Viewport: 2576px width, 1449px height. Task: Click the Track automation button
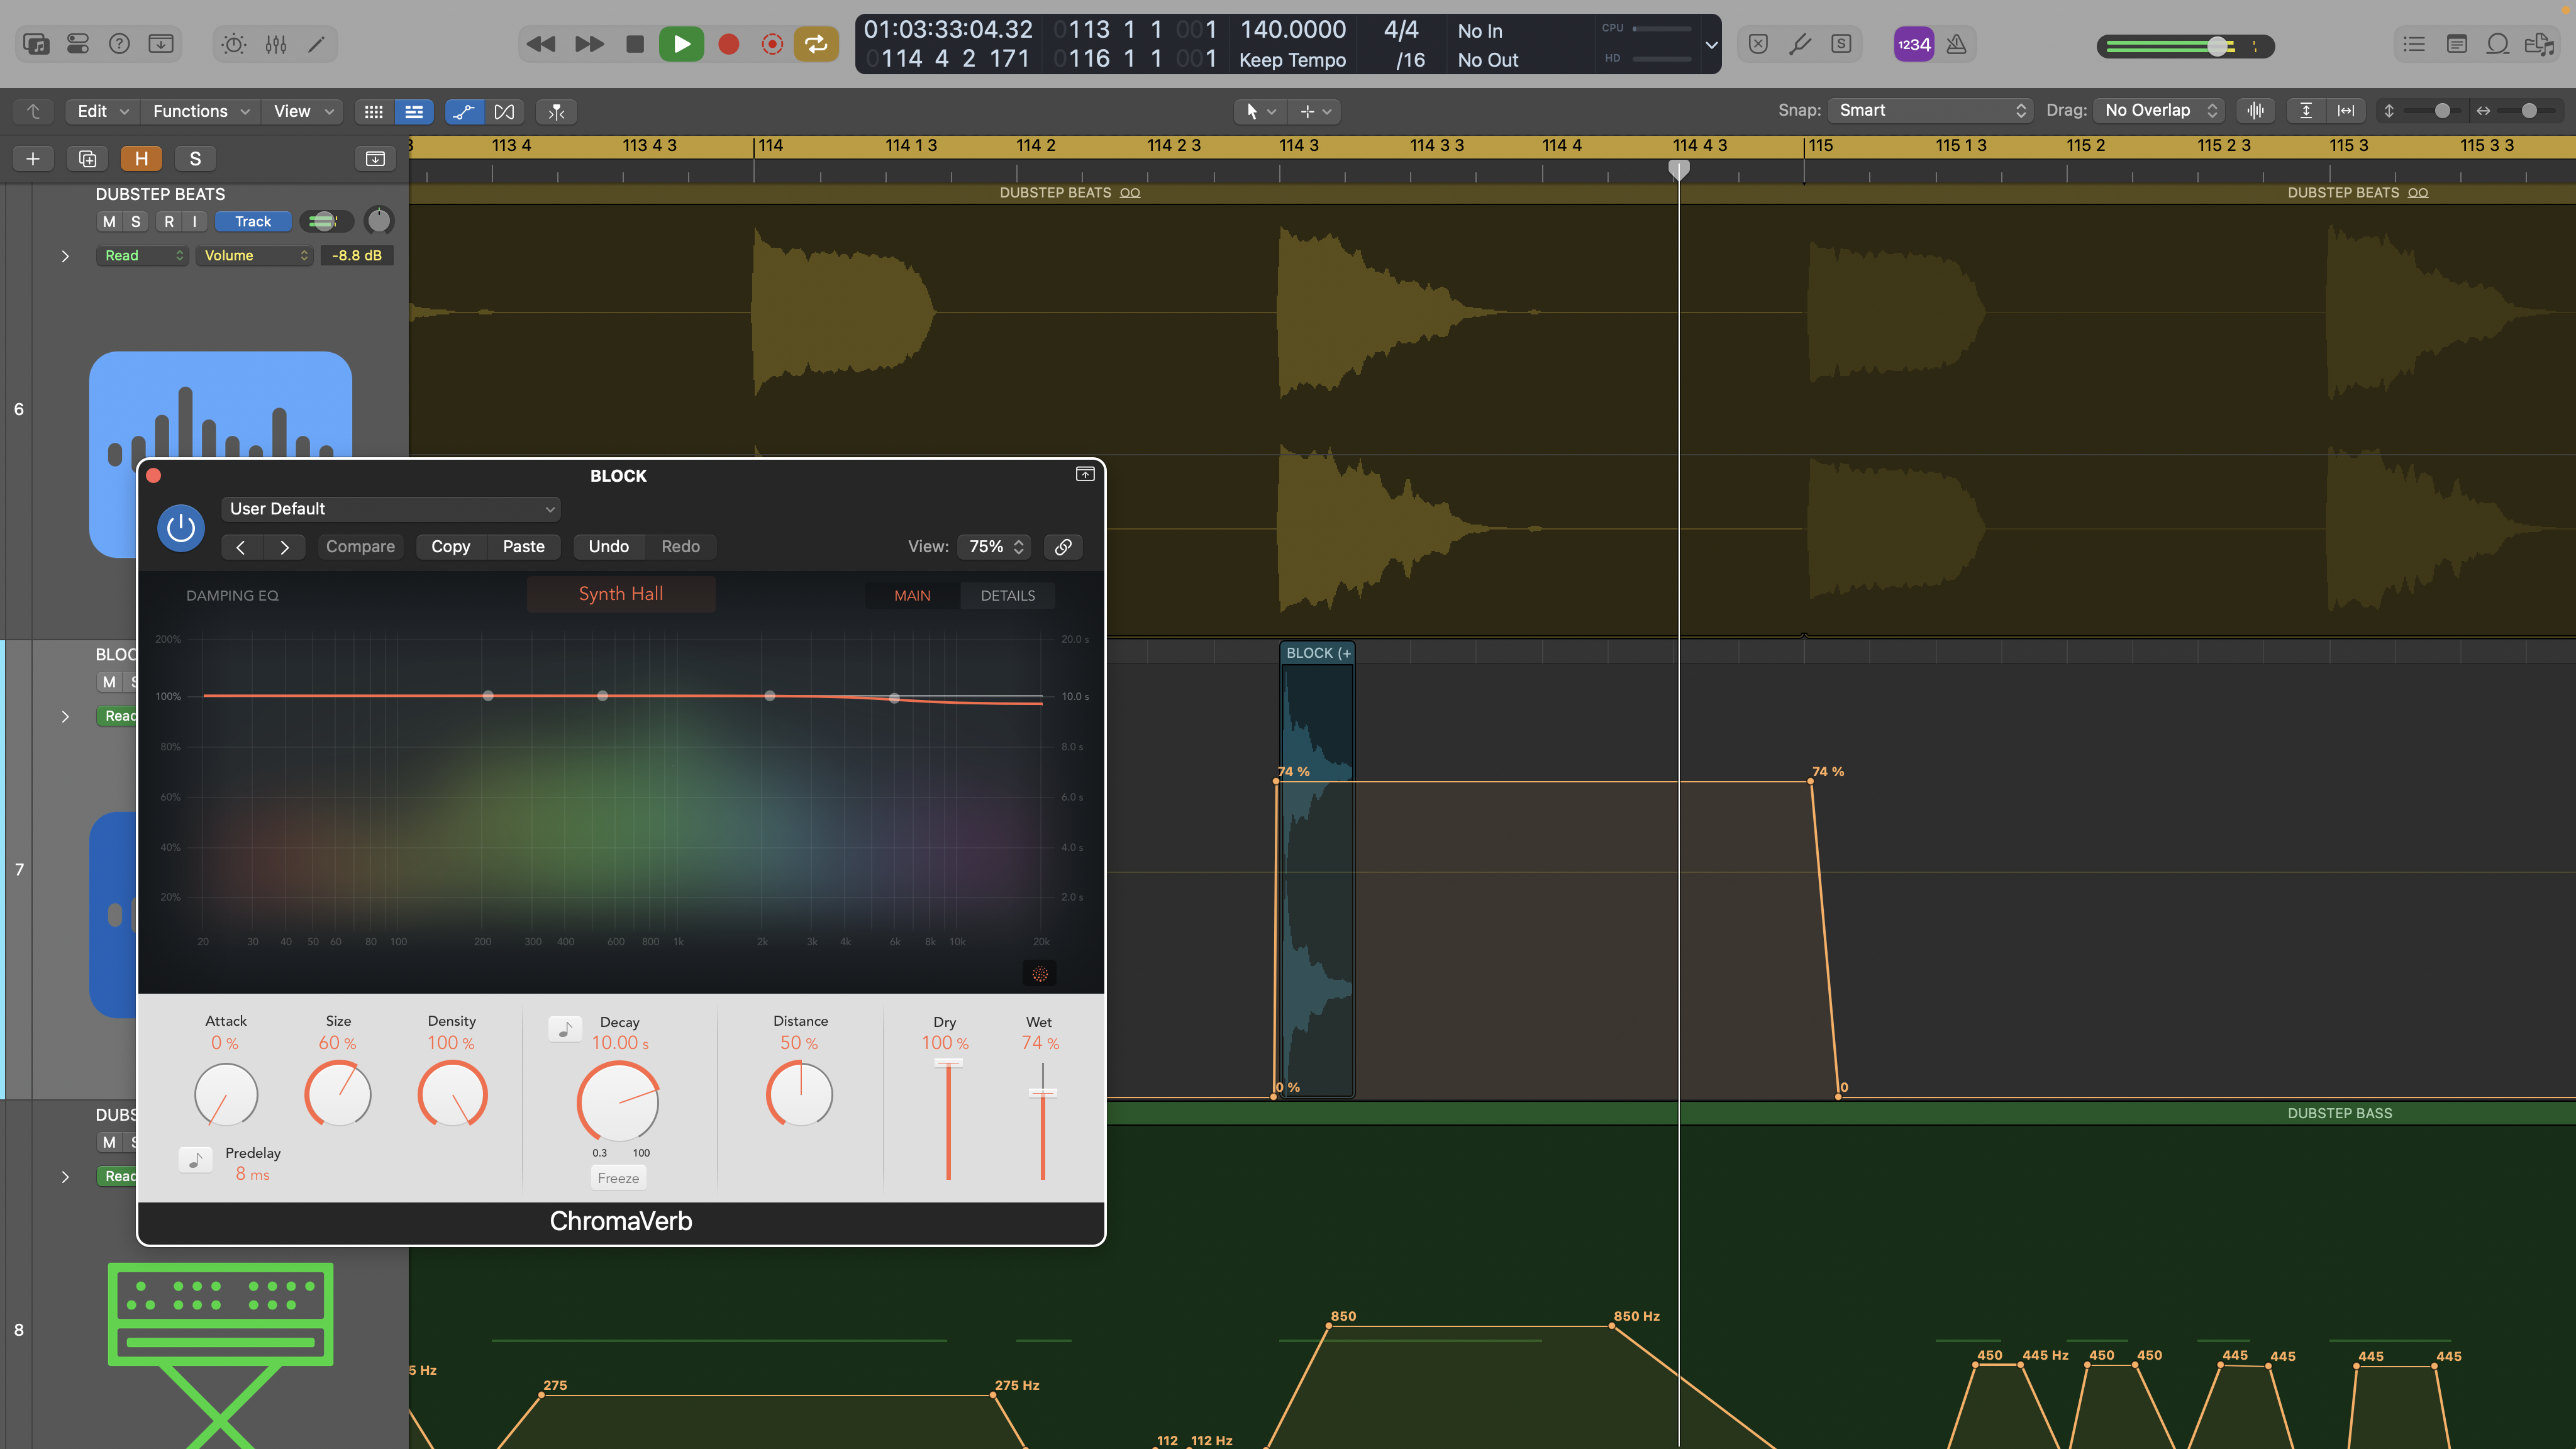(253, 221)
